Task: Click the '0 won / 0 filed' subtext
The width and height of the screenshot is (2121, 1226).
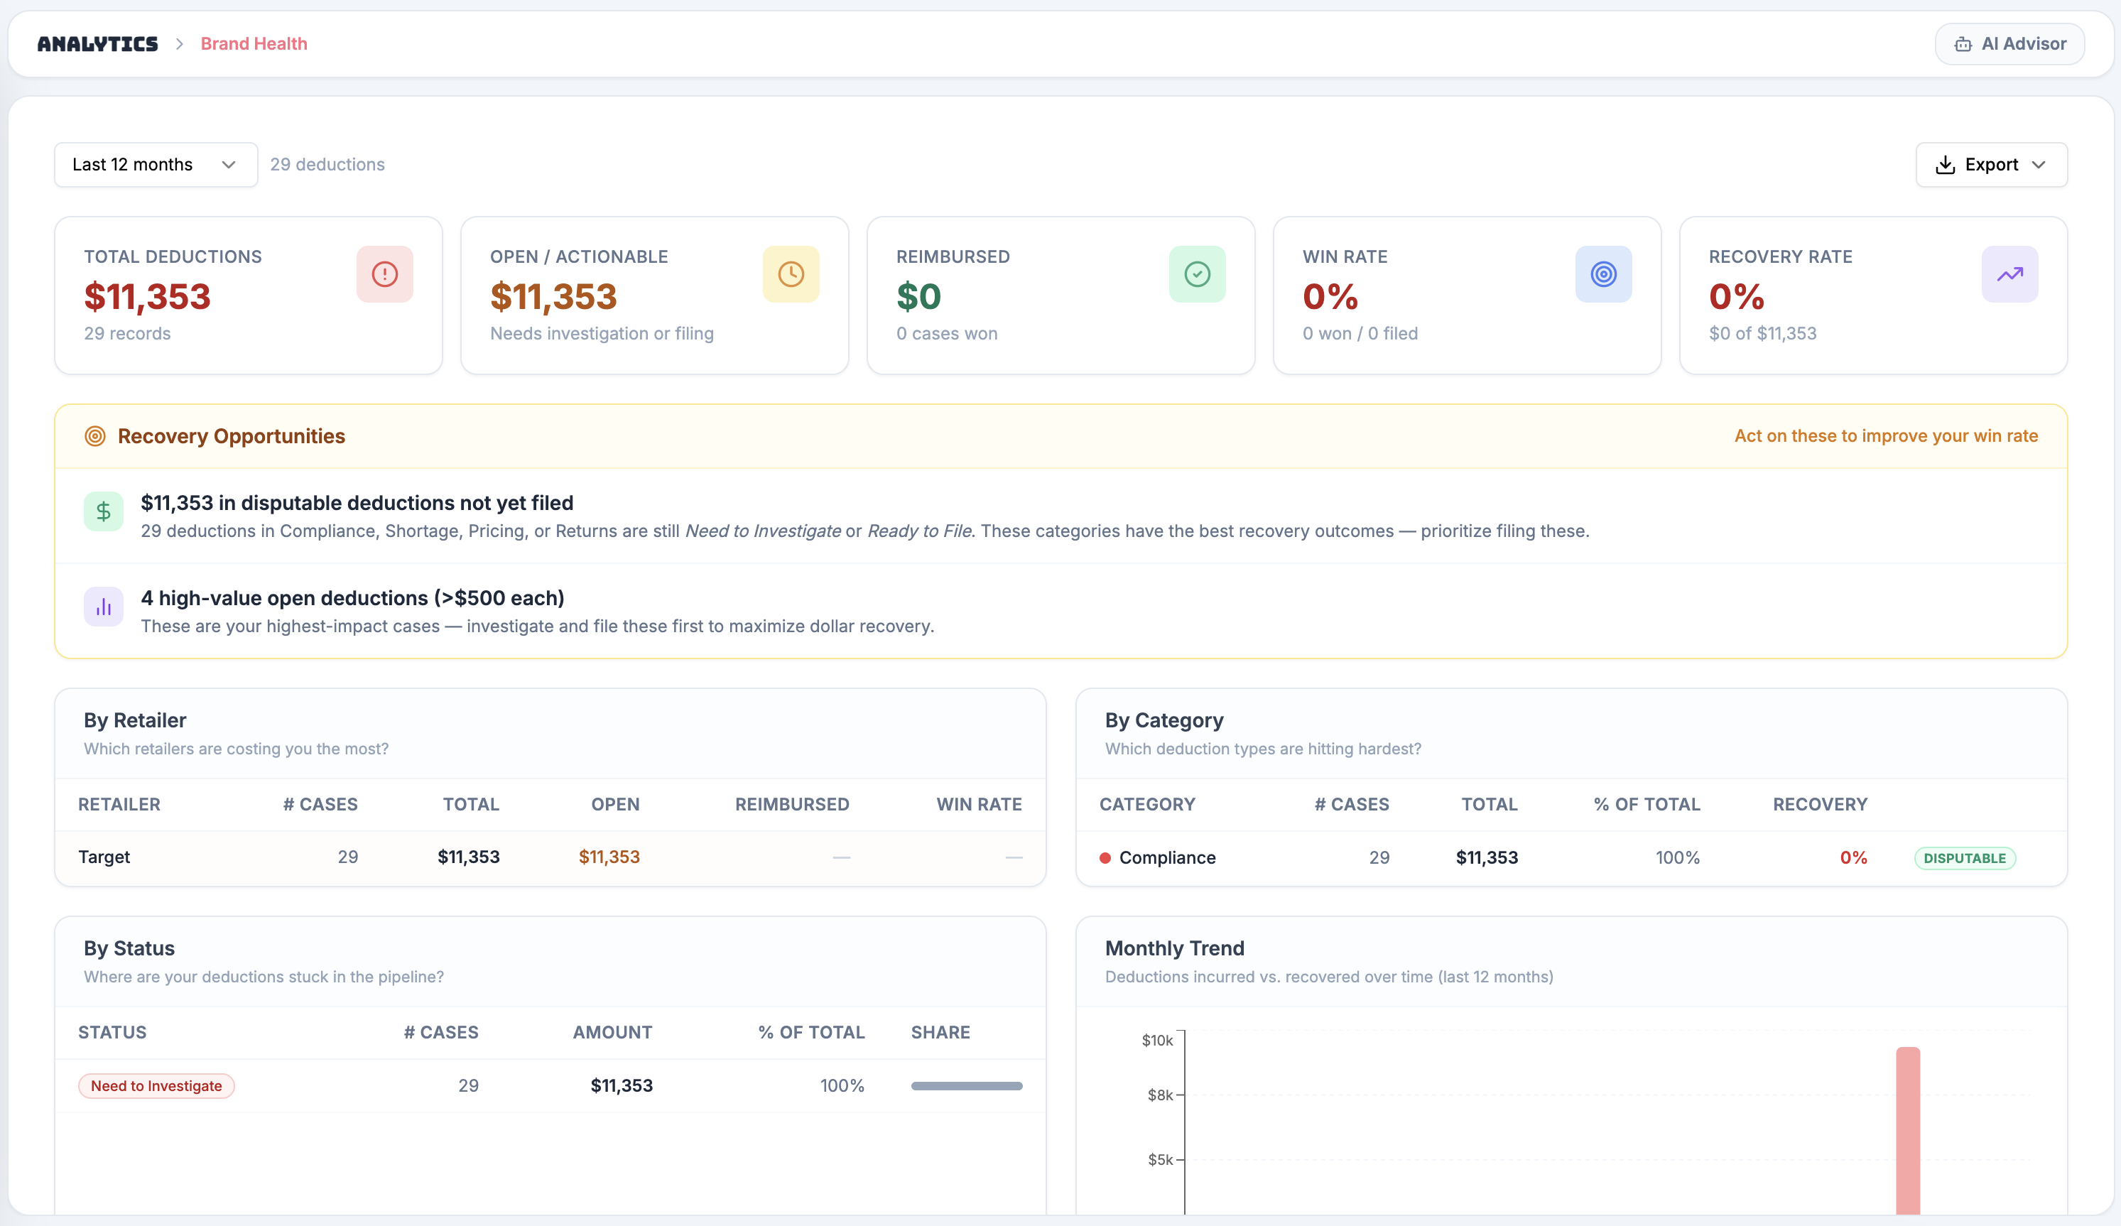Action: tap(1360, 333)
